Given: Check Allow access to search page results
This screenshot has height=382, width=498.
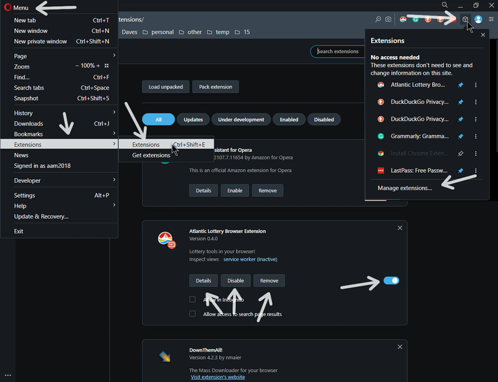Looking at the screenshot, I should (x=192, y=314).
